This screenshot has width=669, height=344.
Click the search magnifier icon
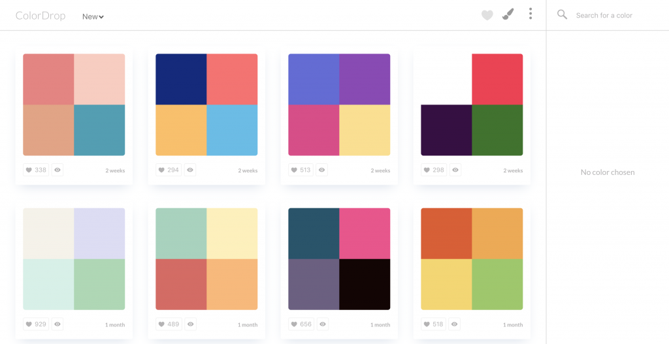coord(562,14)
